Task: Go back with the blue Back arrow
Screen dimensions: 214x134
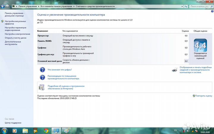Action: point(3,6)
